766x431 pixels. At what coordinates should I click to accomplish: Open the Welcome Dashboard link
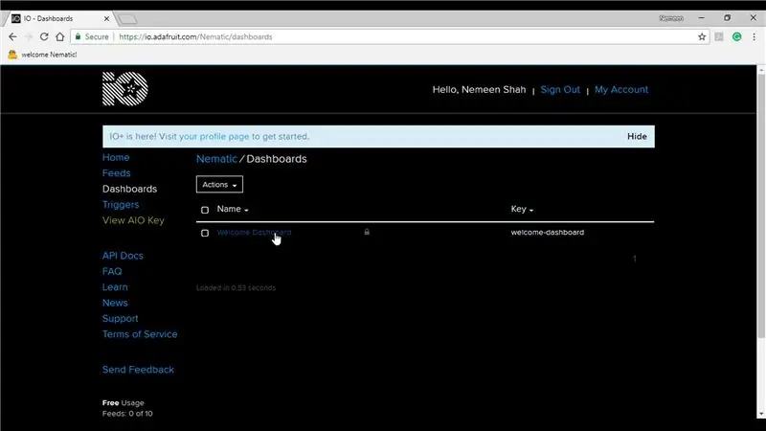(x=254, y=233)
